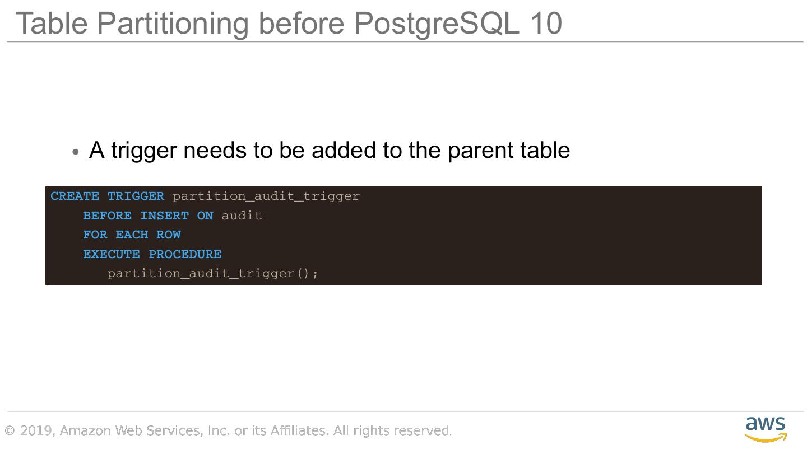Image resolution: width=807 pixels, height=454 pixels.
Task: Click the 'FOR EACH ROW' code line
Action: point(132,235)
